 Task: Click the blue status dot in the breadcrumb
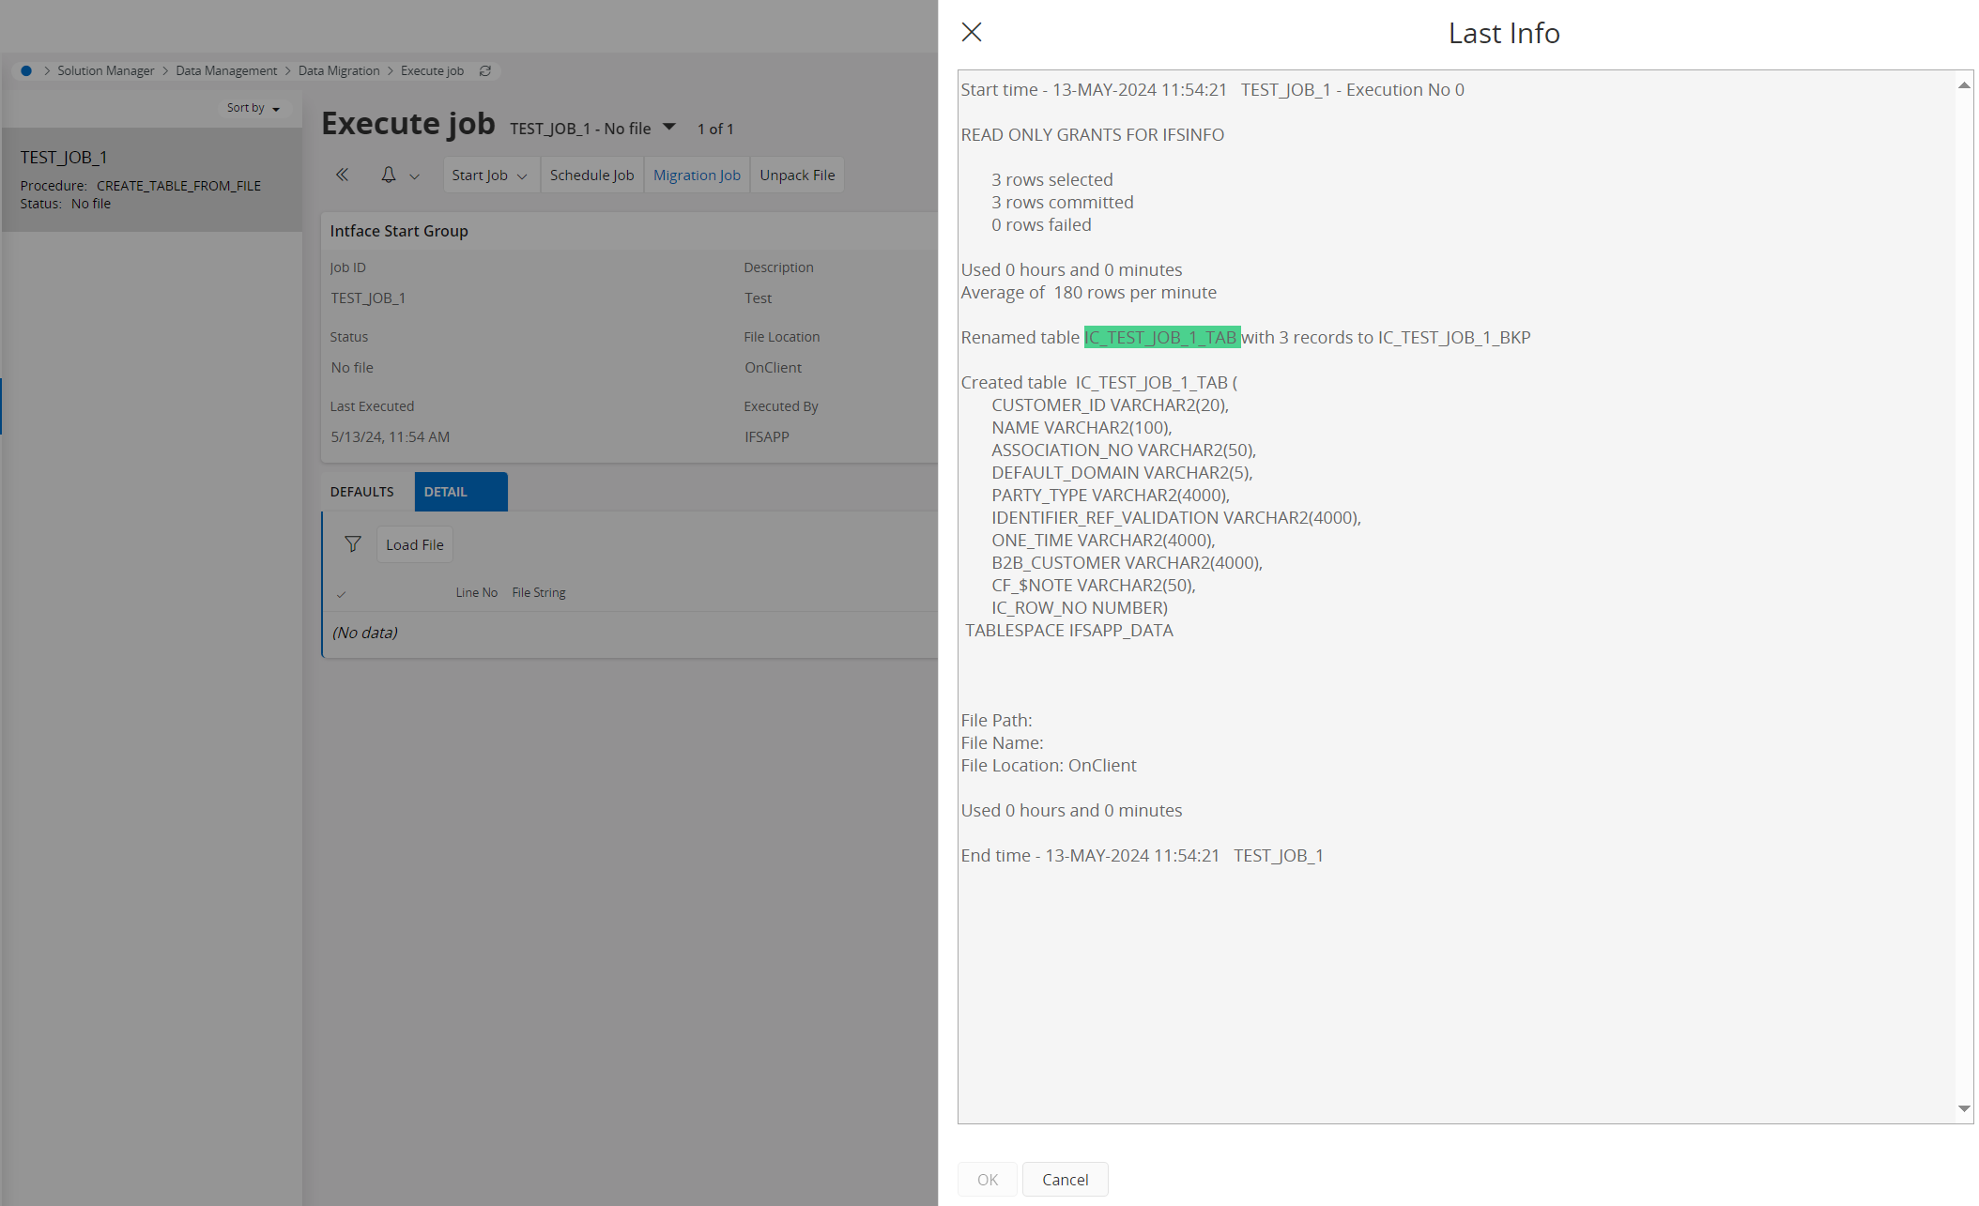[25, 70]
